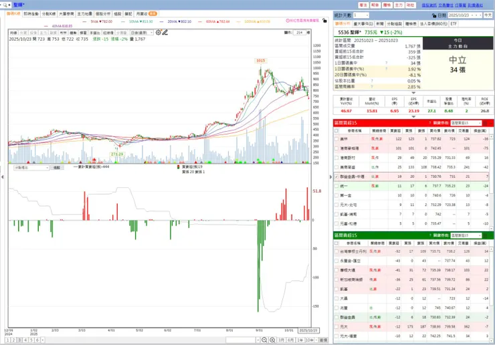Open the 法人目標(860元) tab

point(433,23)
